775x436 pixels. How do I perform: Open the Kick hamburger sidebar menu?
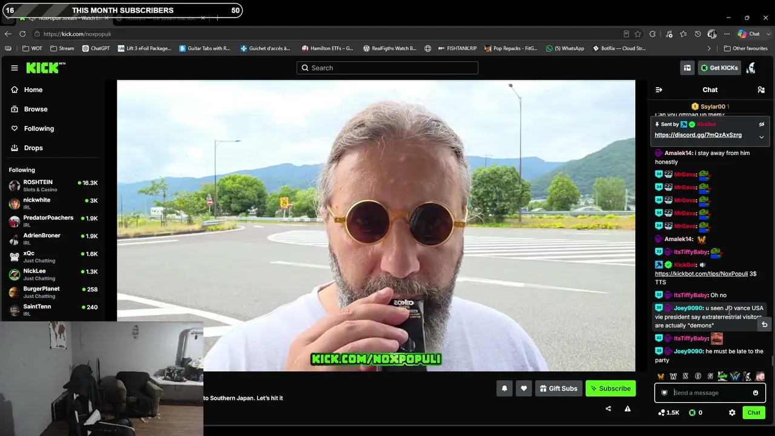click(x=15, y=68)
